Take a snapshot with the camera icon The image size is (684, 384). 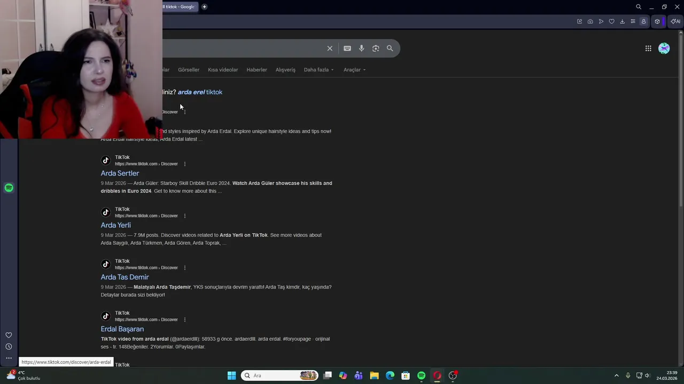[x=590, y=21]
